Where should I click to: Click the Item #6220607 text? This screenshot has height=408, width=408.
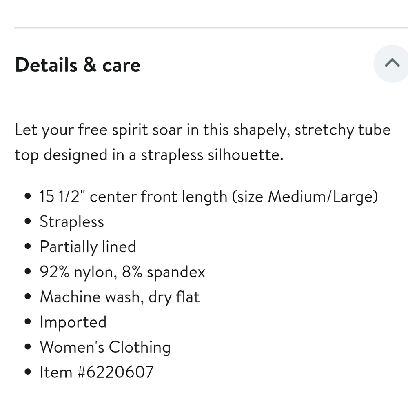[x=97, y=372]
